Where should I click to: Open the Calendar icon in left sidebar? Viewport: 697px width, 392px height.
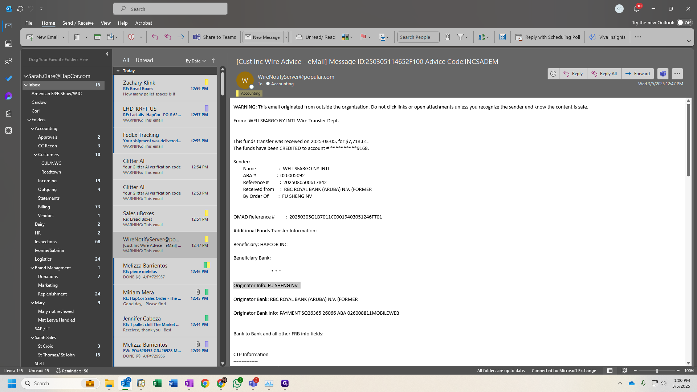tap(9, 44)
